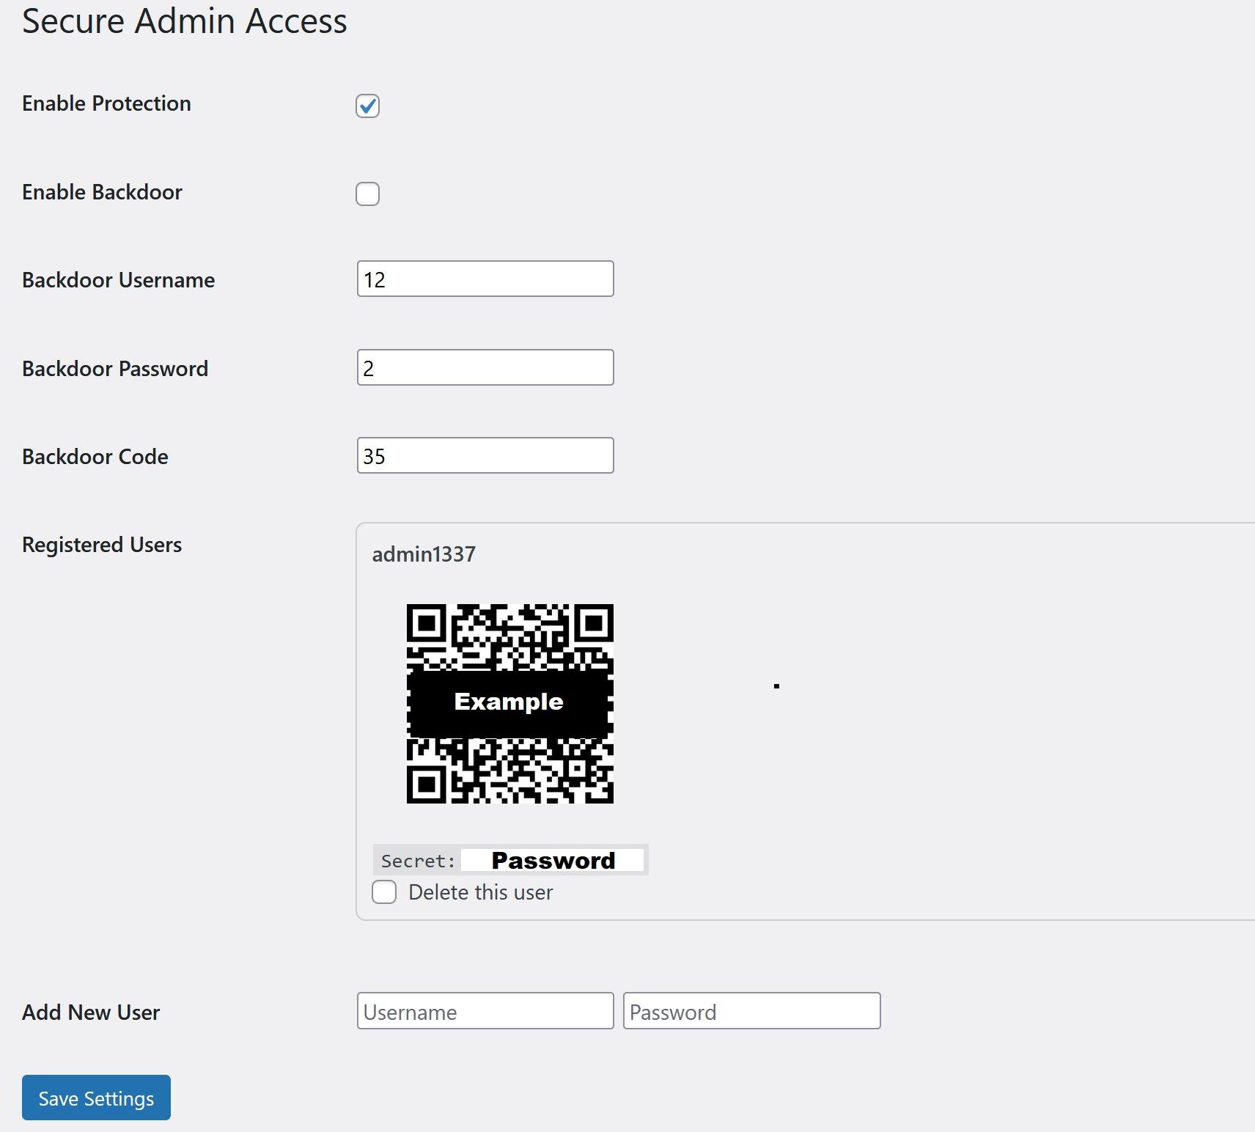Viewport: 1255px width, 1132px height.
Task: Click the Enable Protection label
Action: [106, 103]
